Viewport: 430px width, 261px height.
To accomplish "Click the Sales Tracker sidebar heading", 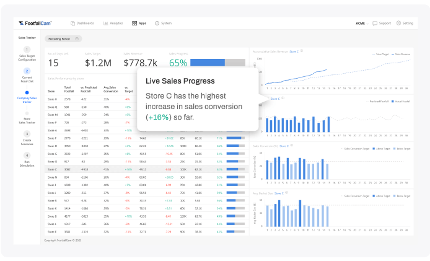I will click(x=27, y=38).
